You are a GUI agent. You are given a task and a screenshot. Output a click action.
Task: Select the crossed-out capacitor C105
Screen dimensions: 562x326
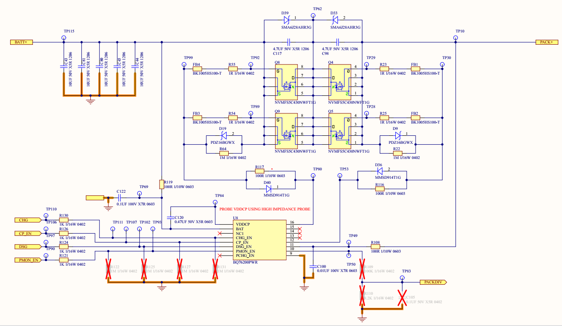pyautogui.click(x=402, y=298)
